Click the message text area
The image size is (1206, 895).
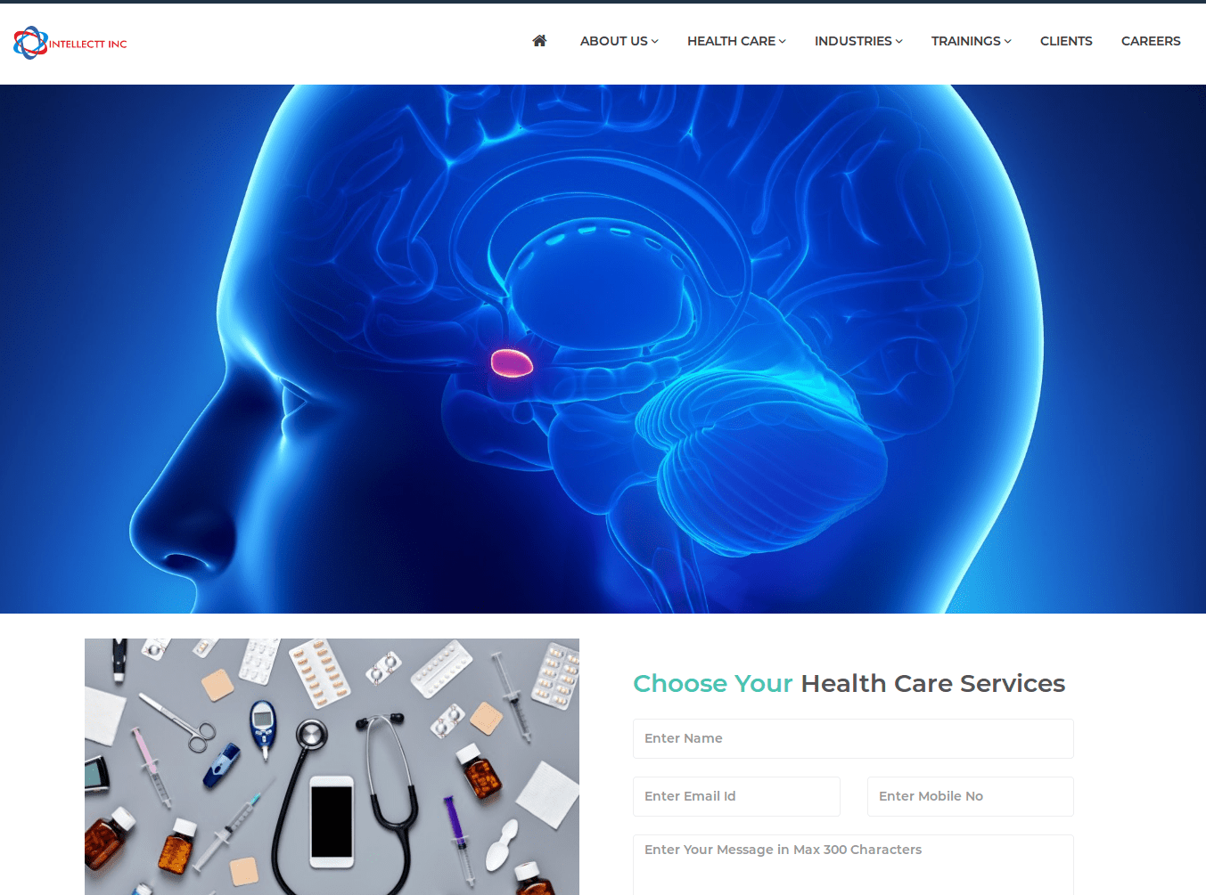point(853,865)
